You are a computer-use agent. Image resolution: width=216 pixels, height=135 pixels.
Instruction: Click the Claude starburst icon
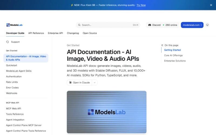pos(70,83)
